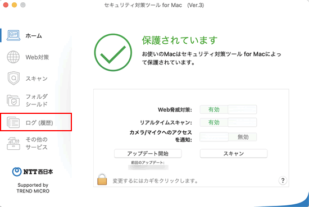This screenshot has width=309, height=207.
Task: Open Web対策 globe icon
Action: (x=13, y=57)
